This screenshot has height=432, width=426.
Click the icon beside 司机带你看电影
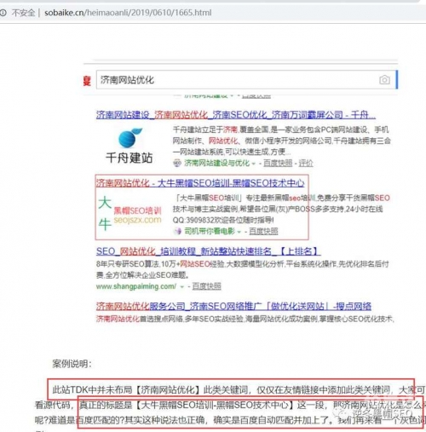[177, 231]
